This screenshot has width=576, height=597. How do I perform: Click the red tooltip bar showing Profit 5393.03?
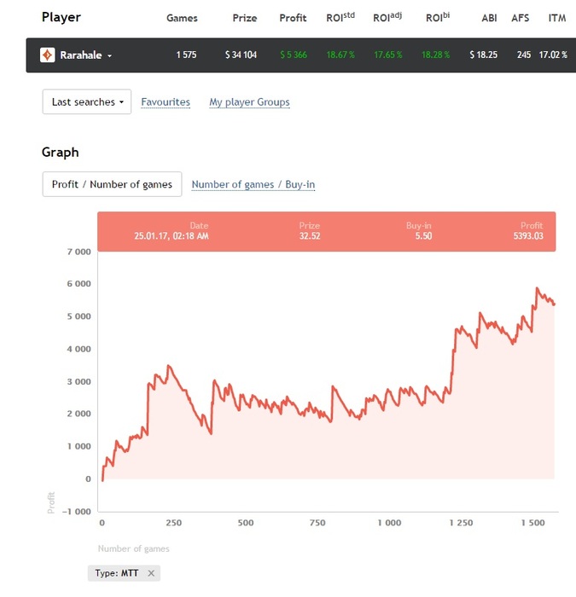click(x=326, y=231)
